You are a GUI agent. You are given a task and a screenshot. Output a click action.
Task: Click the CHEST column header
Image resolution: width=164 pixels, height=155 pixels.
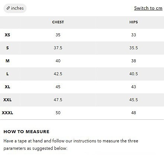[58, 22]
